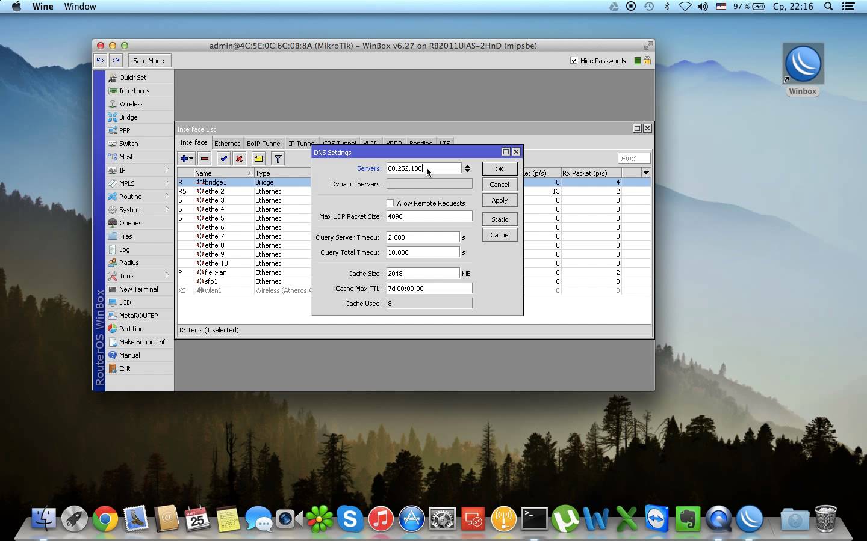Switch to the Interface tab

(x=194, y=143)
